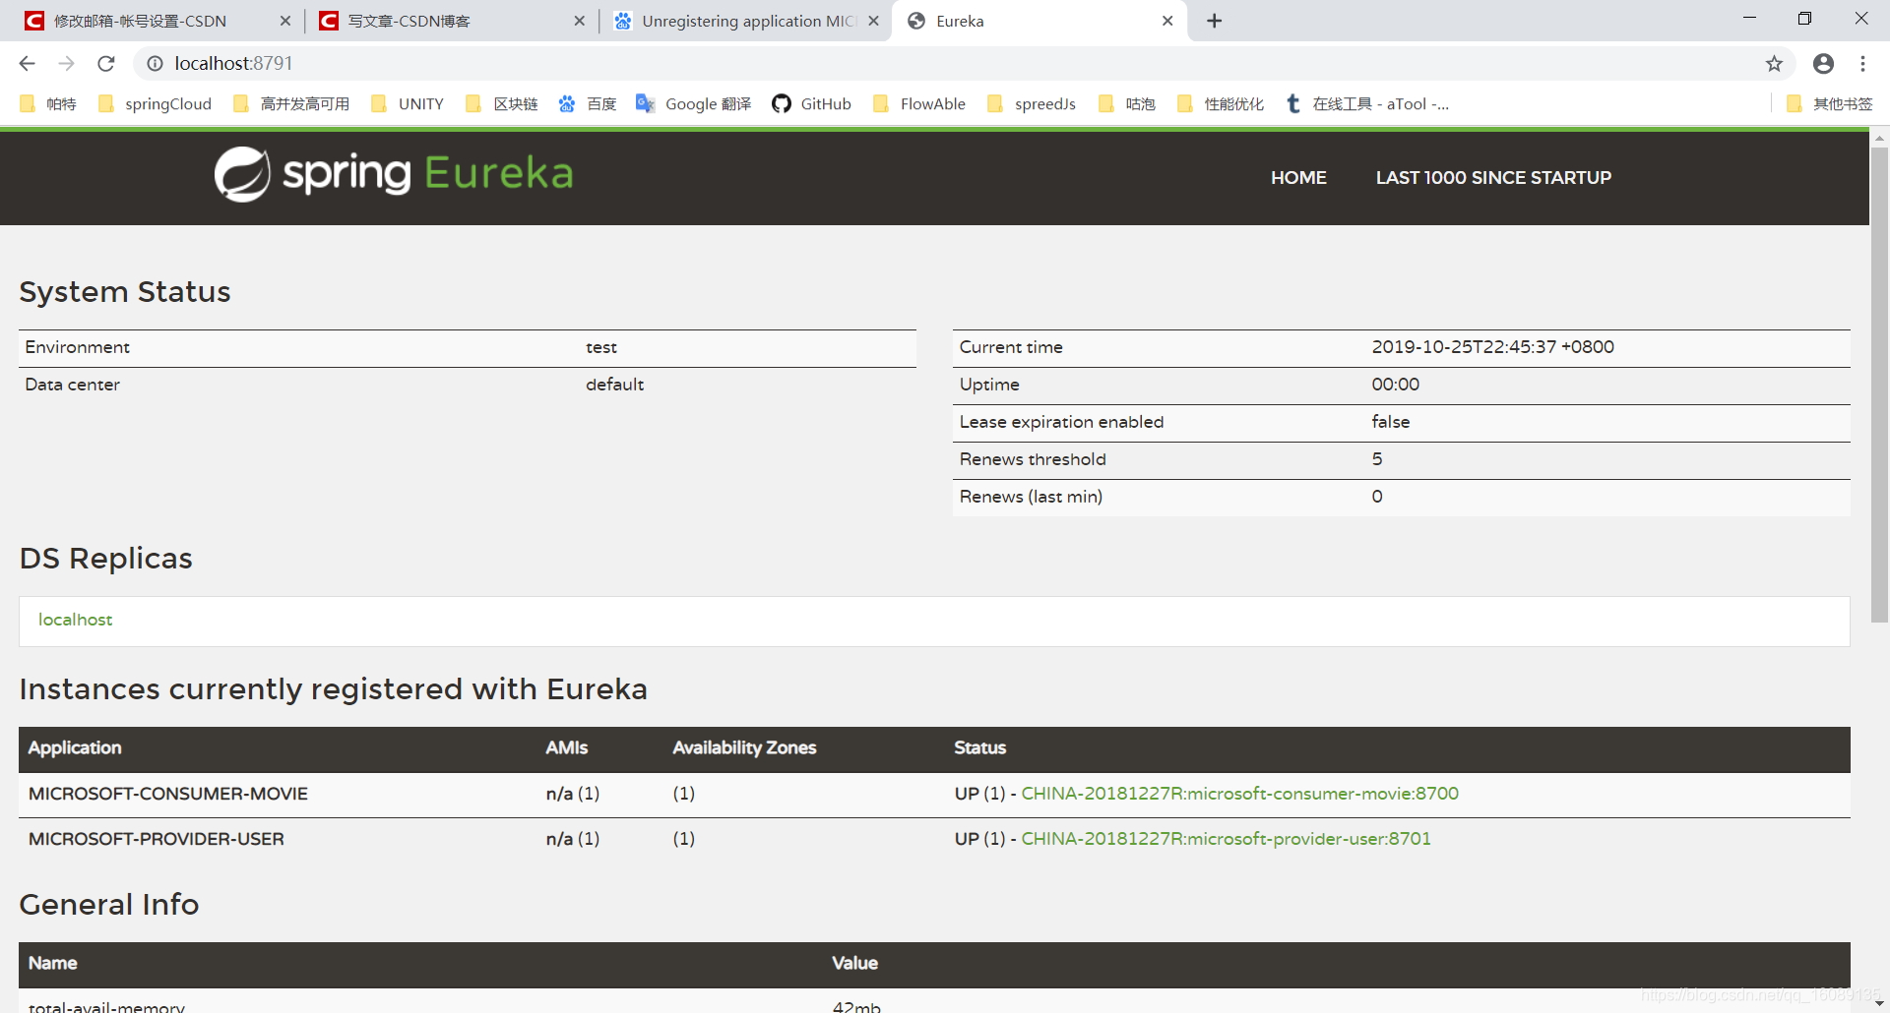View site information icon beside localhost
The width and height of the screenshot is (1890, 1013).
pyautogui.click(x=155, y=64)
